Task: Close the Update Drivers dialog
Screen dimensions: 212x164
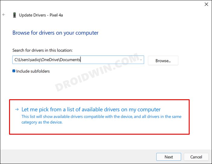Action: click(x=206, y=4)
